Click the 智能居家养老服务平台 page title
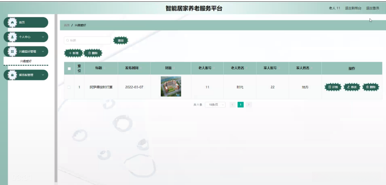 pos(194,8)
